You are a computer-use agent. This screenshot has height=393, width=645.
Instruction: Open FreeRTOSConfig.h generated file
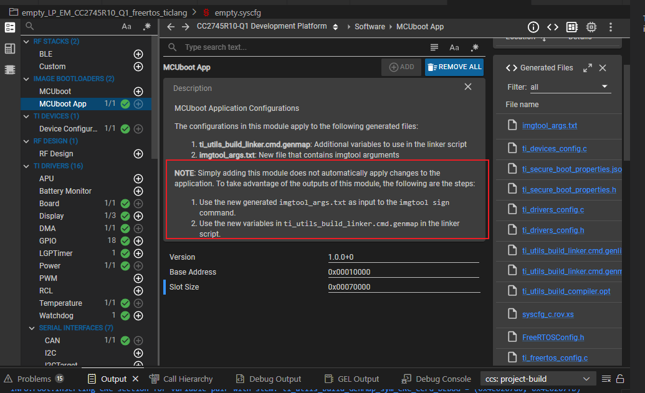pyautogui.click(x=553, y=338)
